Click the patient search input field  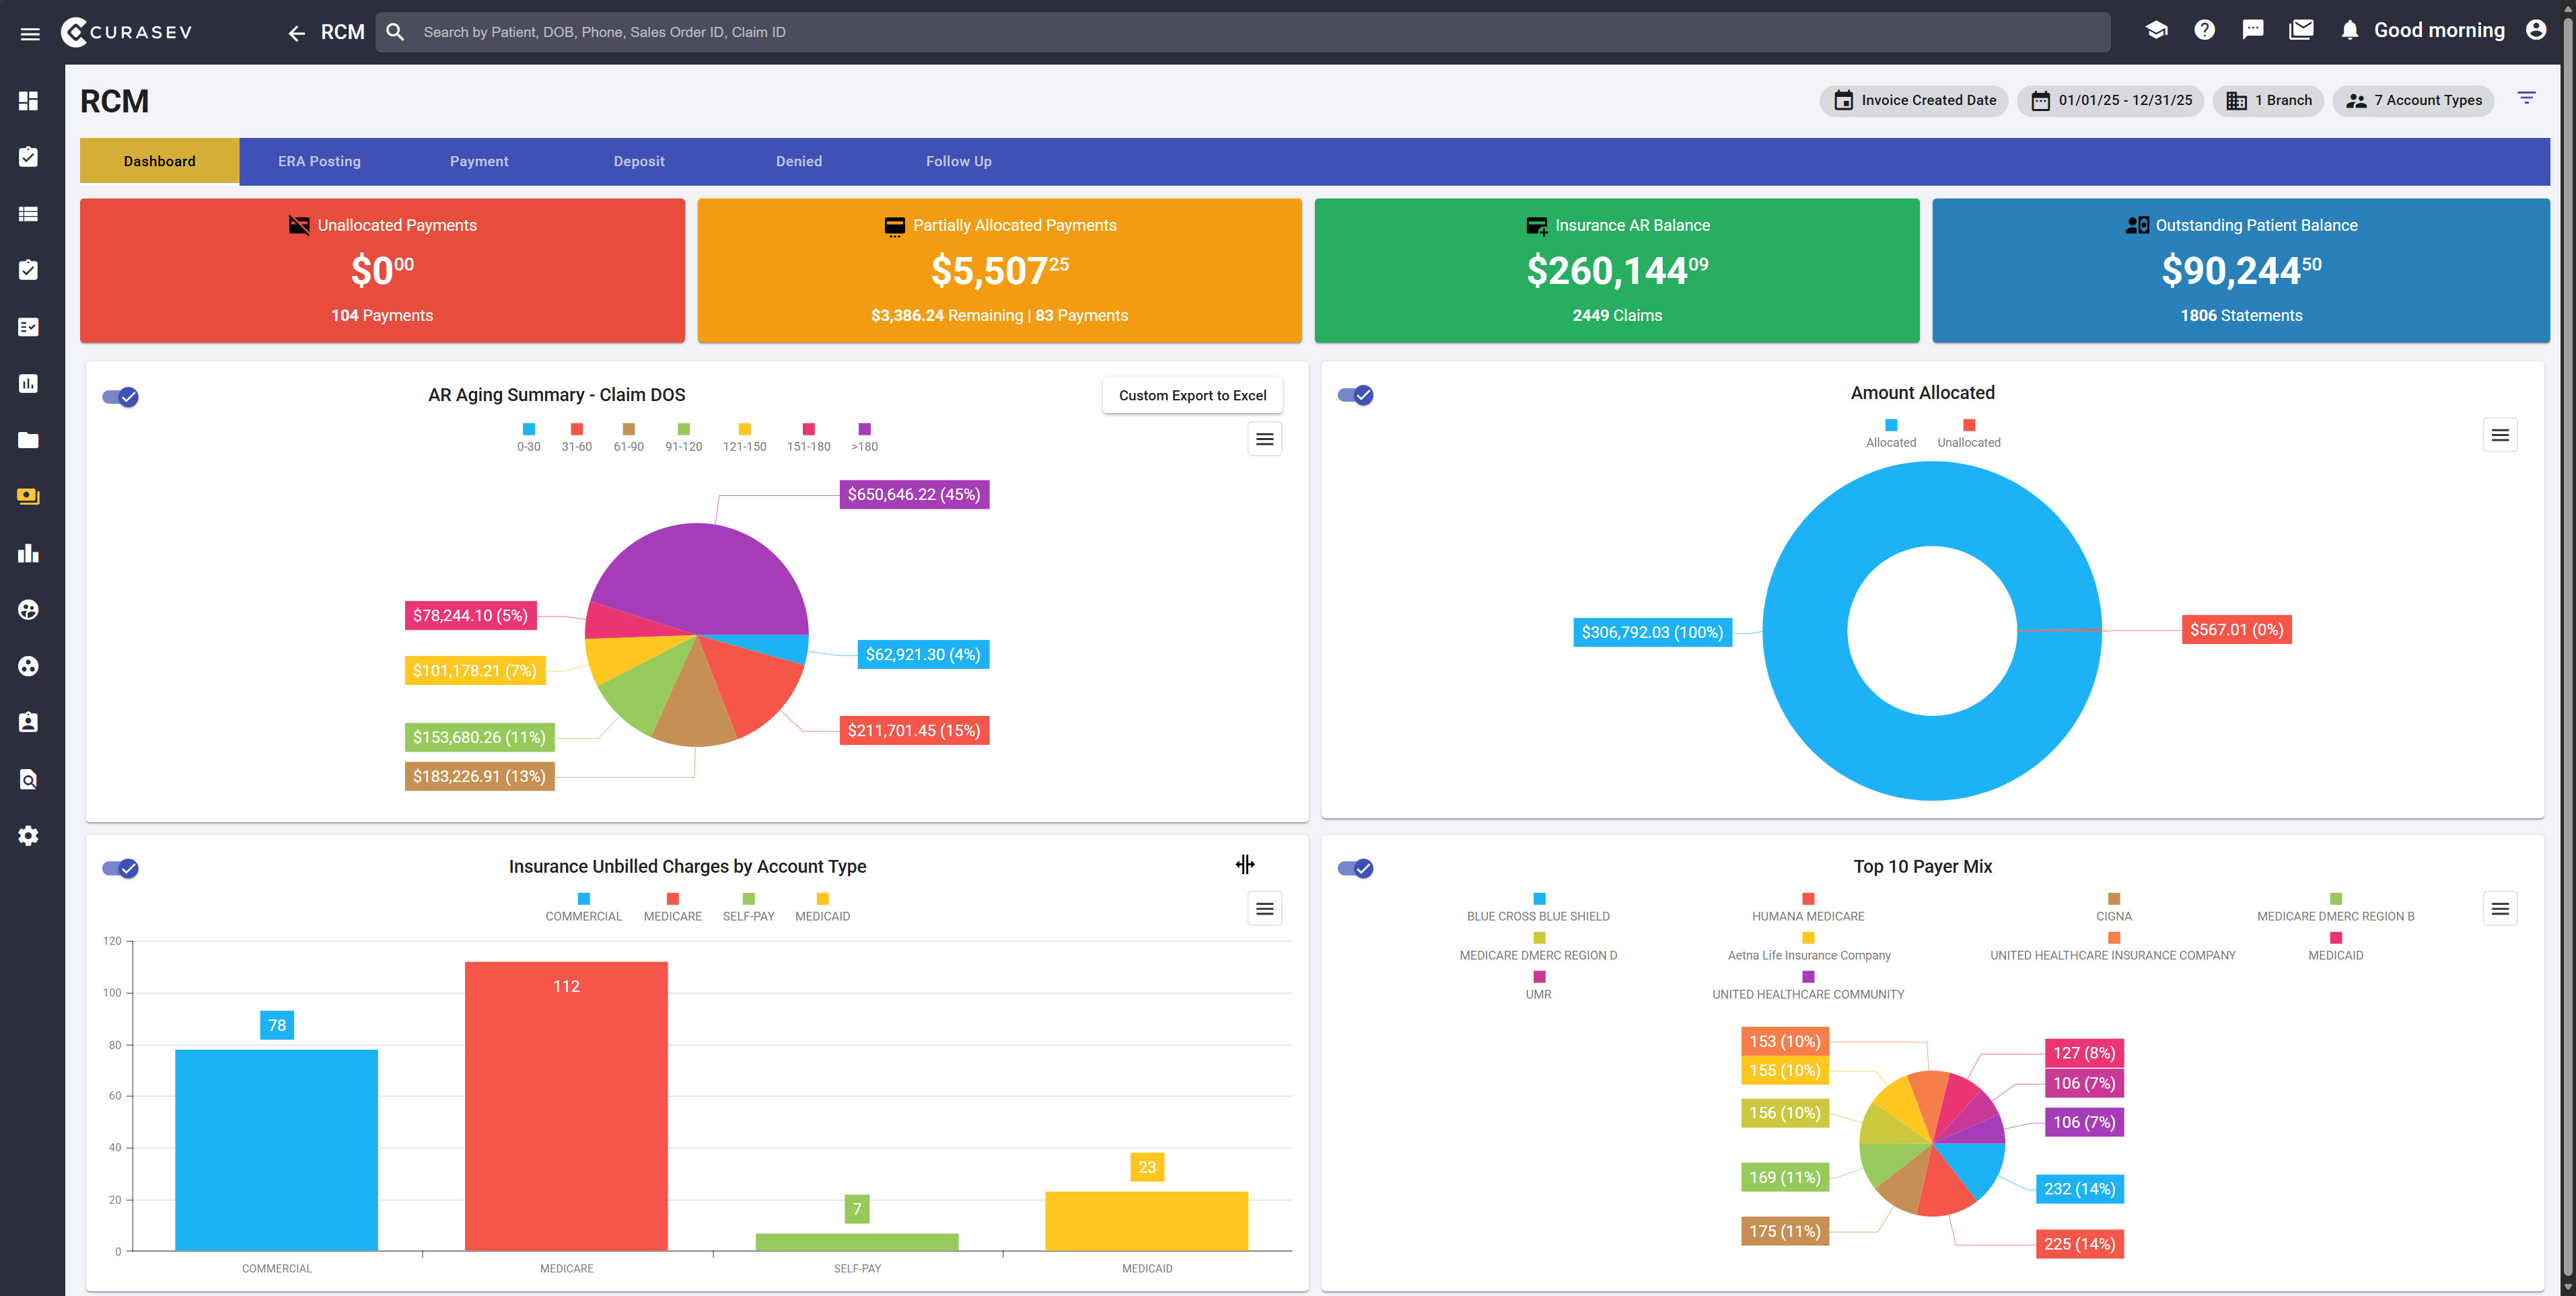tap(1240, 32)
